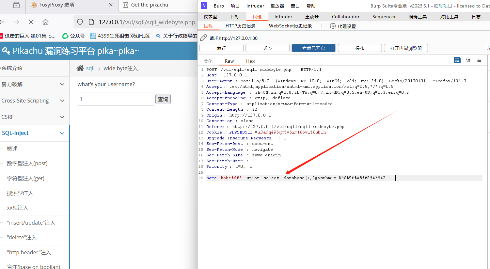Open the 帮助 menu
The image size is (490, 269).
click(x=311, y=6)
